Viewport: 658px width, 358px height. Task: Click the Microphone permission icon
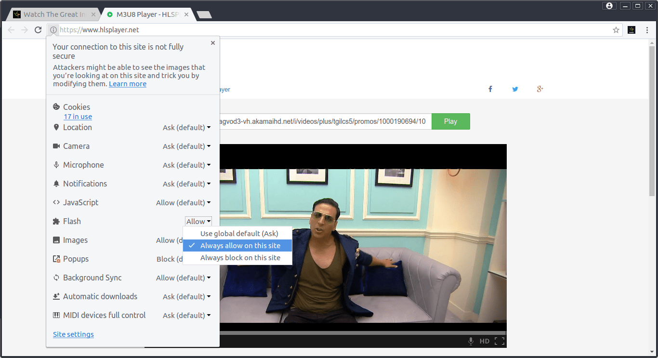click(56, 165)
